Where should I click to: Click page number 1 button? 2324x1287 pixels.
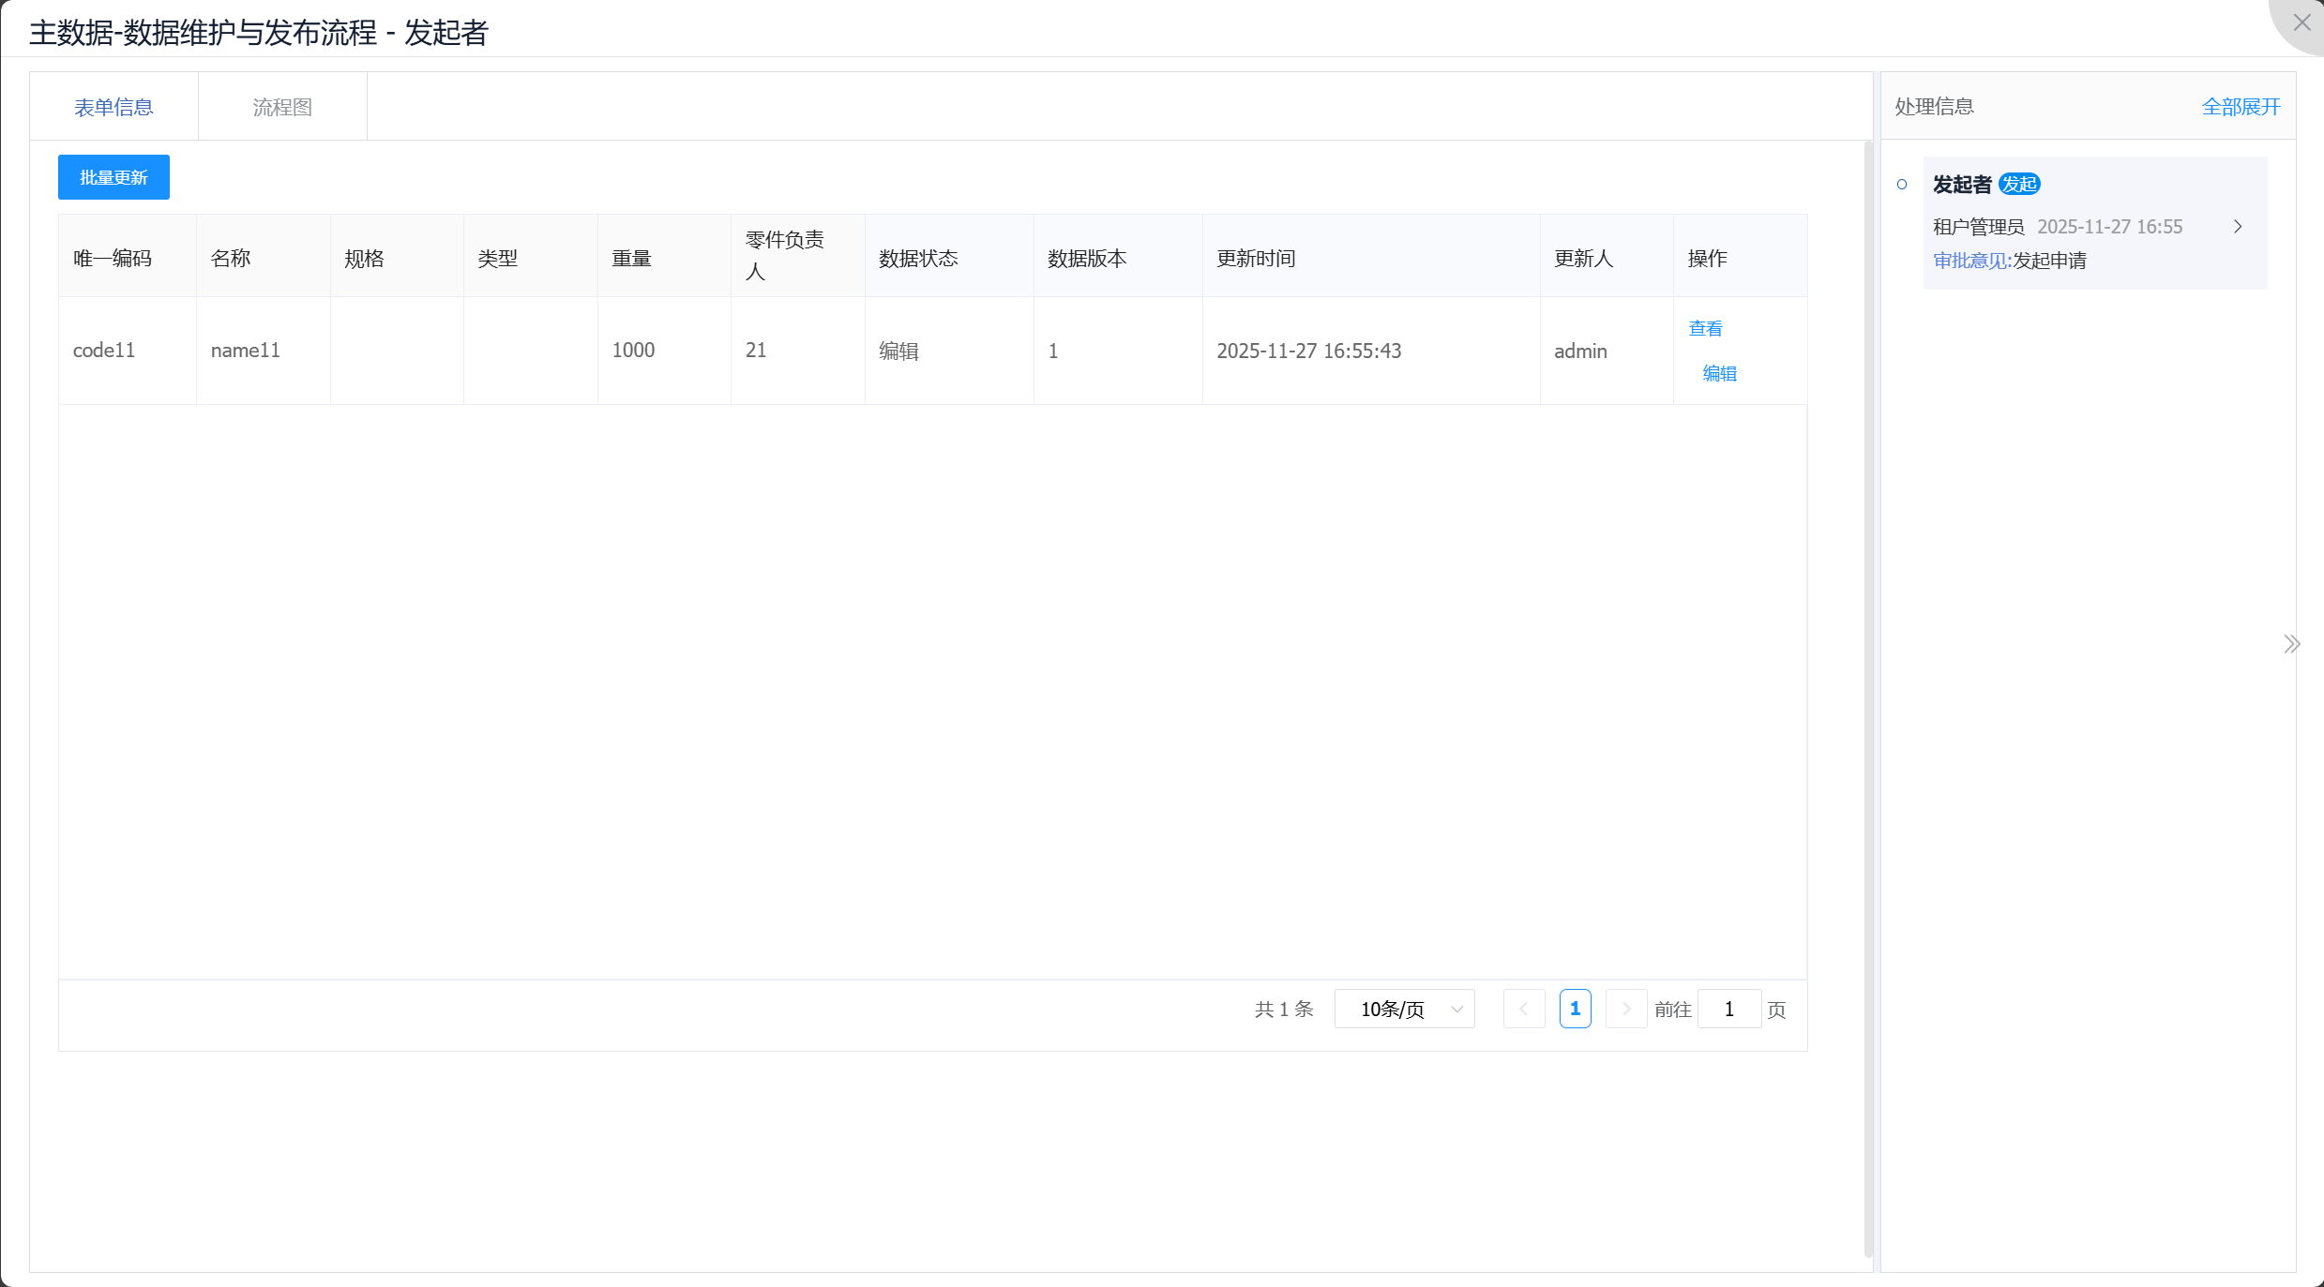point(1575,1010)
